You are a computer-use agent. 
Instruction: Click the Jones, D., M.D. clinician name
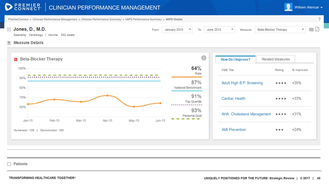(x=30, y=29)
